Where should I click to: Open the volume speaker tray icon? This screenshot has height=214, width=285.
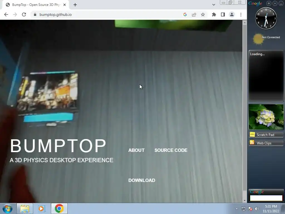[257, 209]
